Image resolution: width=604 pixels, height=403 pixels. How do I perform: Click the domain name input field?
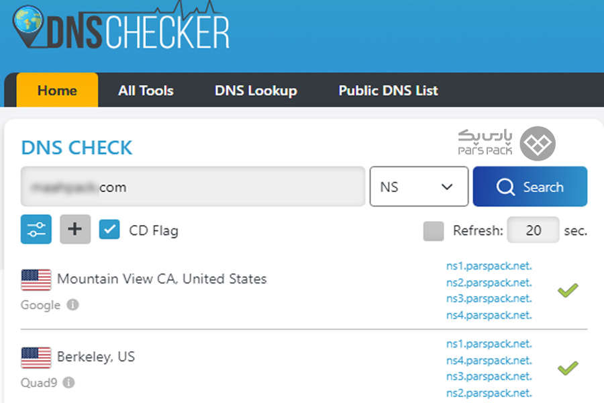coord(193,187)
